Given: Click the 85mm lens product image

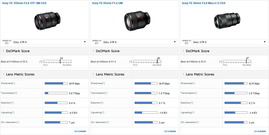Looking at the screenshot, I should coord(138,20).
